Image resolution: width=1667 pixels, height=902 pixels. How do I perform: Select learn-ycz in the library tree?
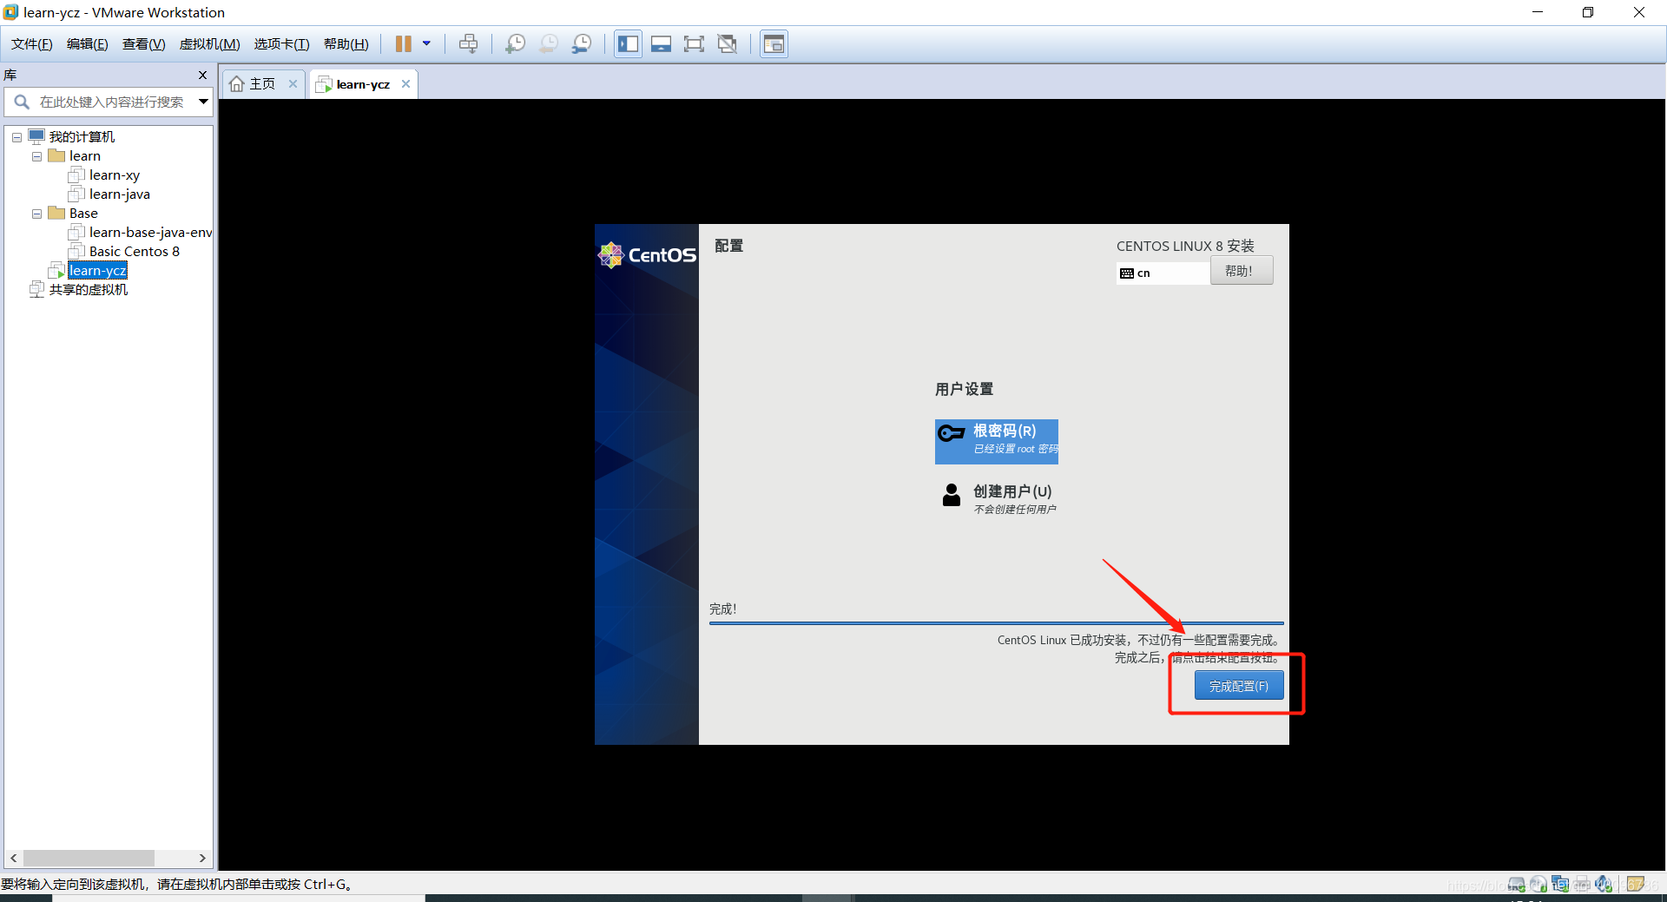pyautogui.click(x=98, y=271)
